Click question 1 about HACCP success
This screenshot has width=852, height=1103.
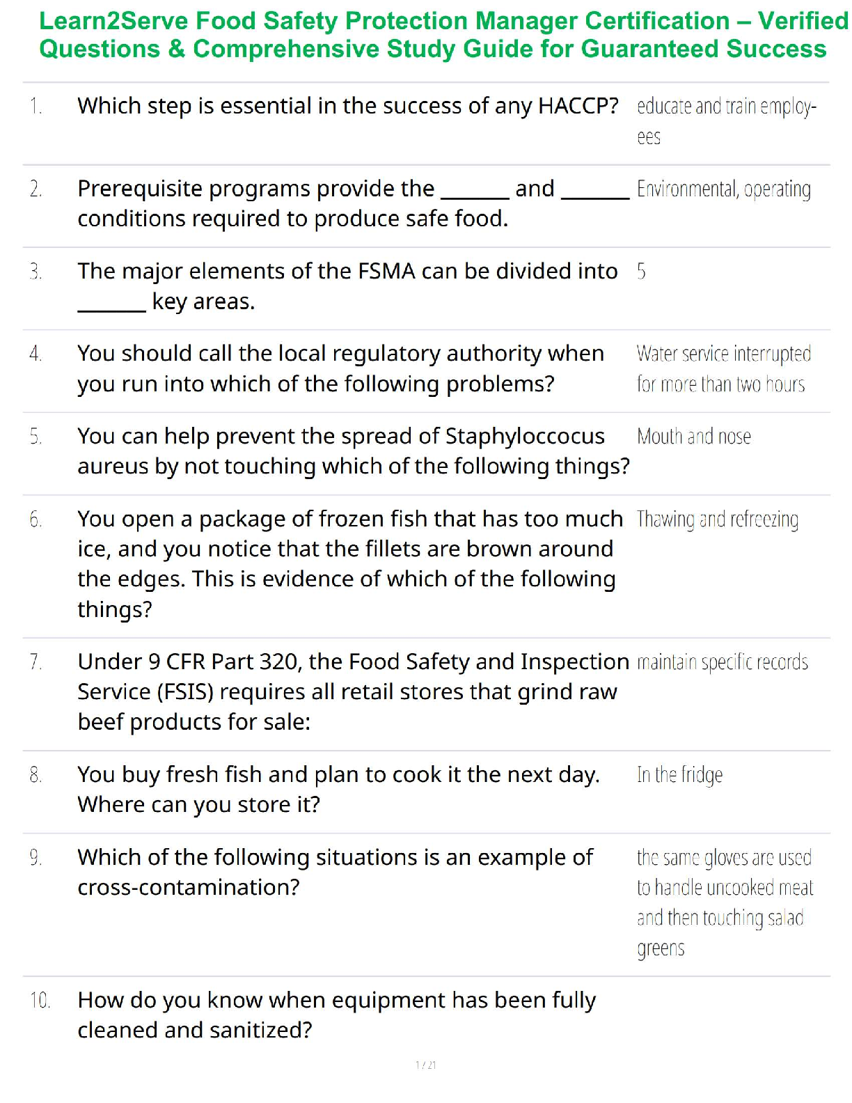(347, 106)
